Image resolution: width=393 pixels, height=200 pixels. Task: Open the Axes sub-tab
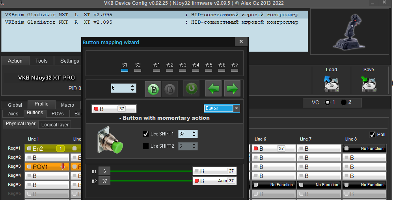coord(13,114)
